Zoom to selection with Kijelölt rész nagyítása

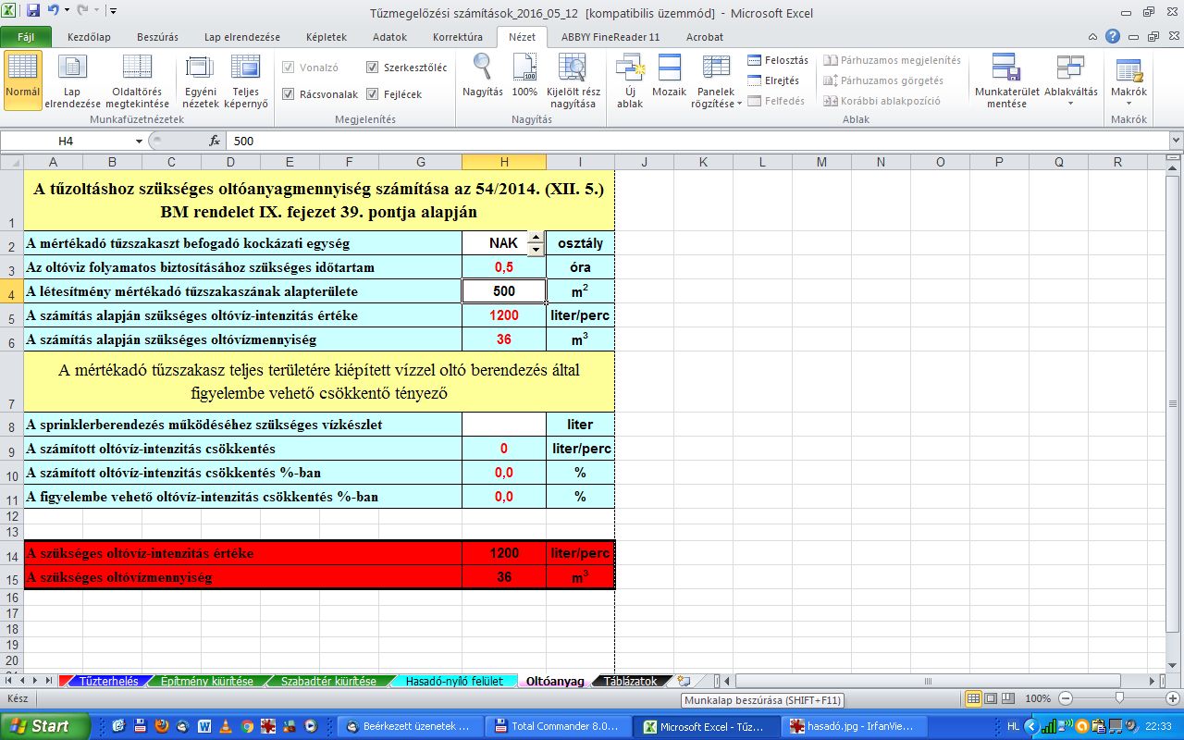point(573,80)
